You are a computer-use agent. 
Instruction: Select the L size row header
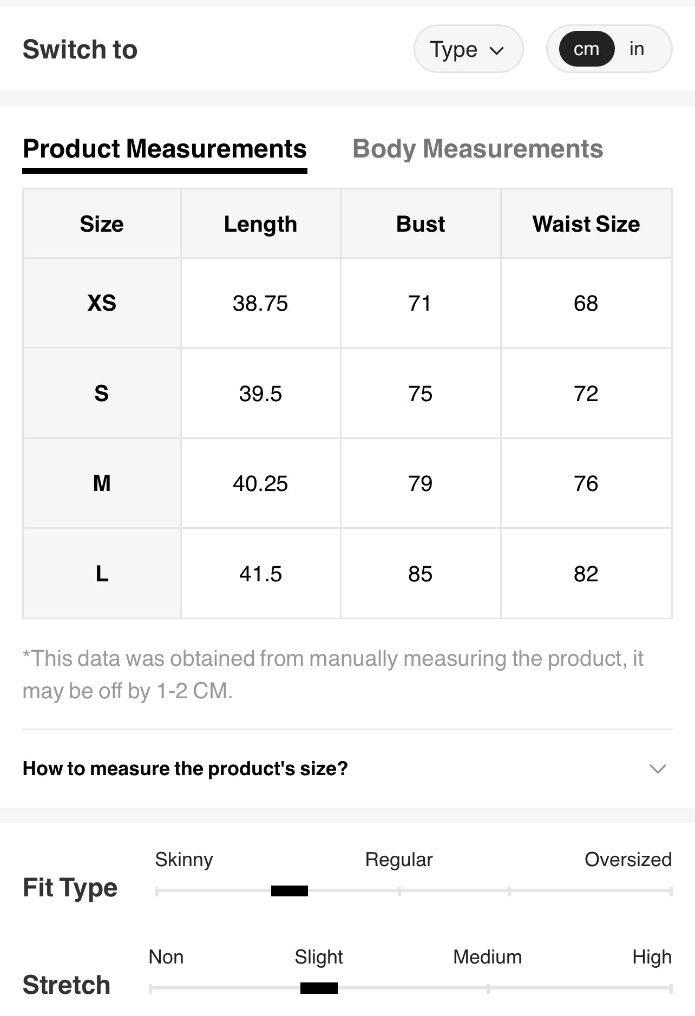tap(102, 574)
